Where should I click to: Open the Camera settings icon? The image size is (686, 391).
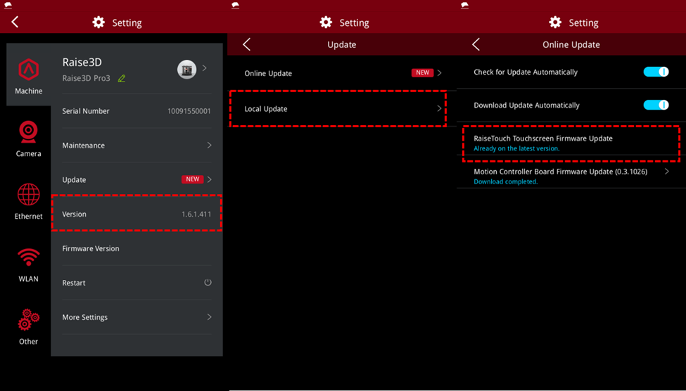click(x=28, y=132)
